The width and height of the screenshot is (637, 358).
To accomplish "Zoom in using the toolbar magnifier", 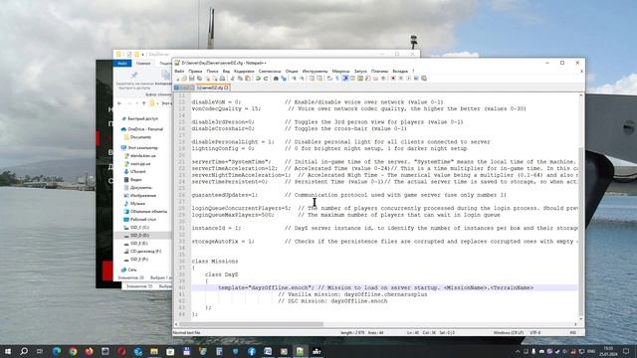I will (x=295, y=79).
